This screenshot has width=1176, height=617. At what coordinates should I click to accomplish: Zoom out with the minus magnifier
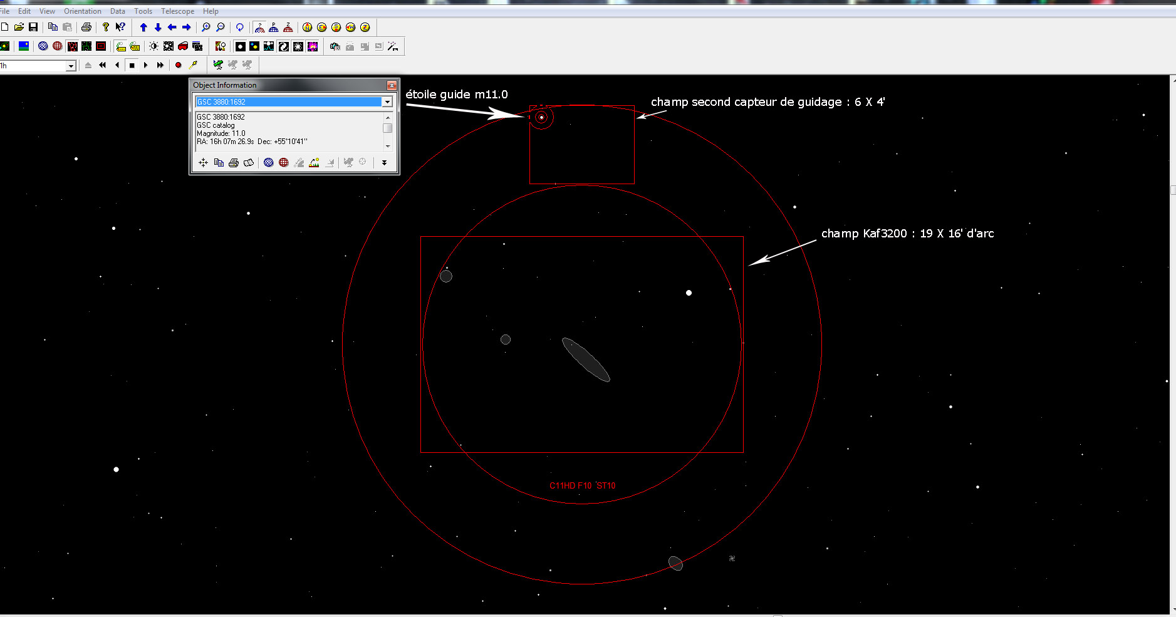coord(220,27)
